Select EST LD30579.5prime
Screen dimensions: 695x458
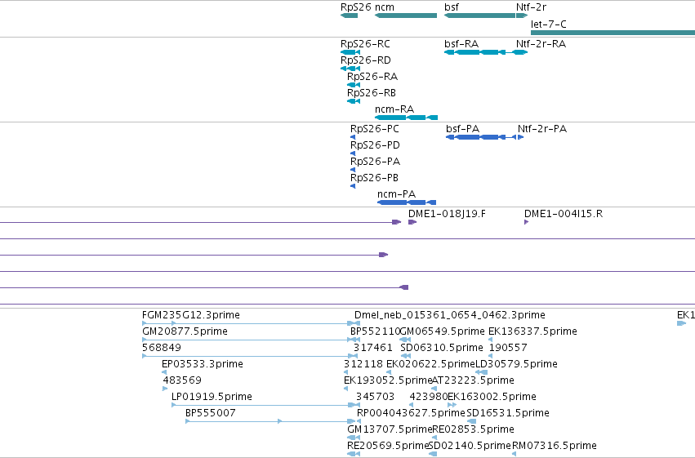pyautogui.click(x=516, y=364)
